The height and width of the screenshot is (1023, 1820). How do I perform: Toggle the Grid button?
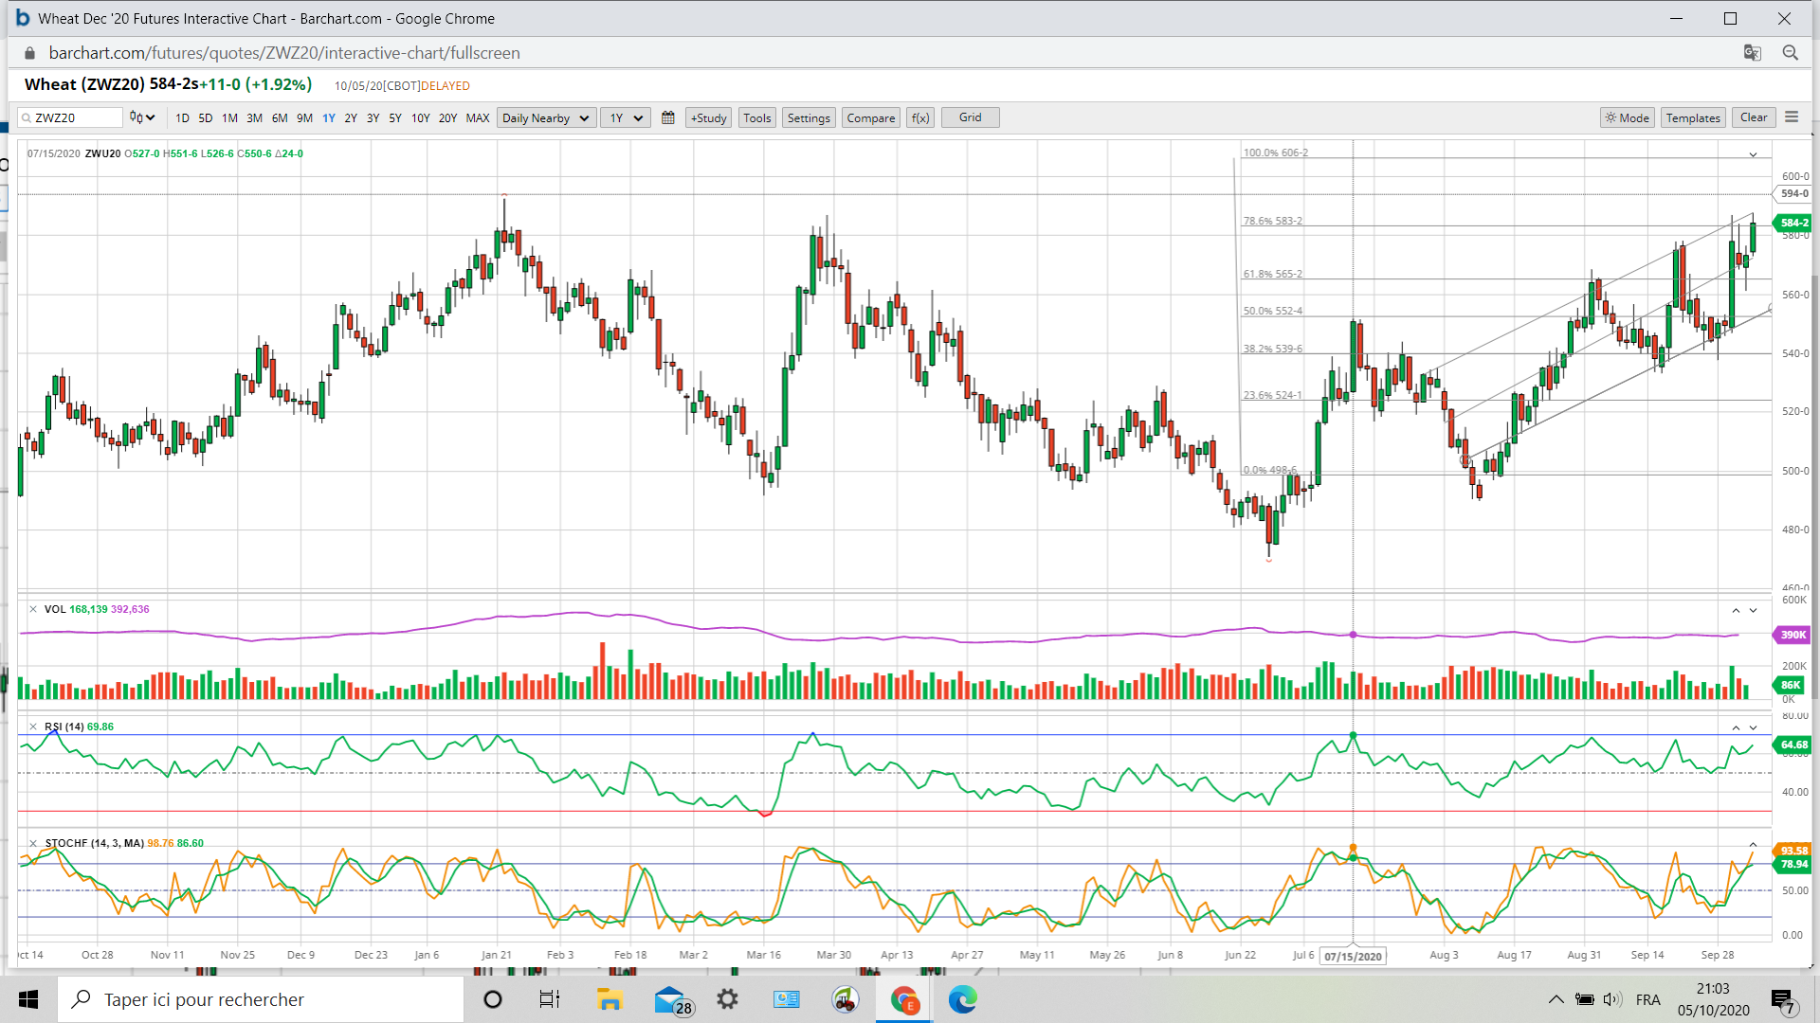point(970,117)
